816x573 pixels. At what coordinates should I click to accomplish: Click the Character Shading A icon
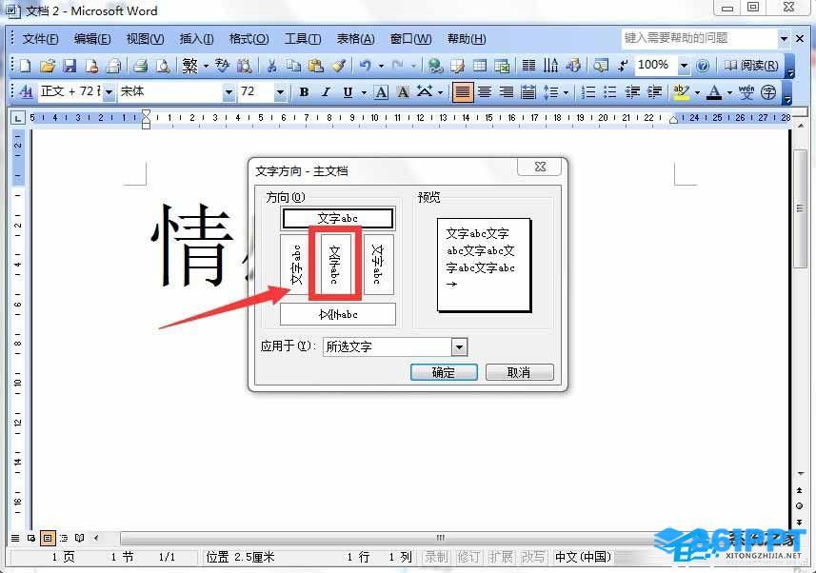point(403,92)
